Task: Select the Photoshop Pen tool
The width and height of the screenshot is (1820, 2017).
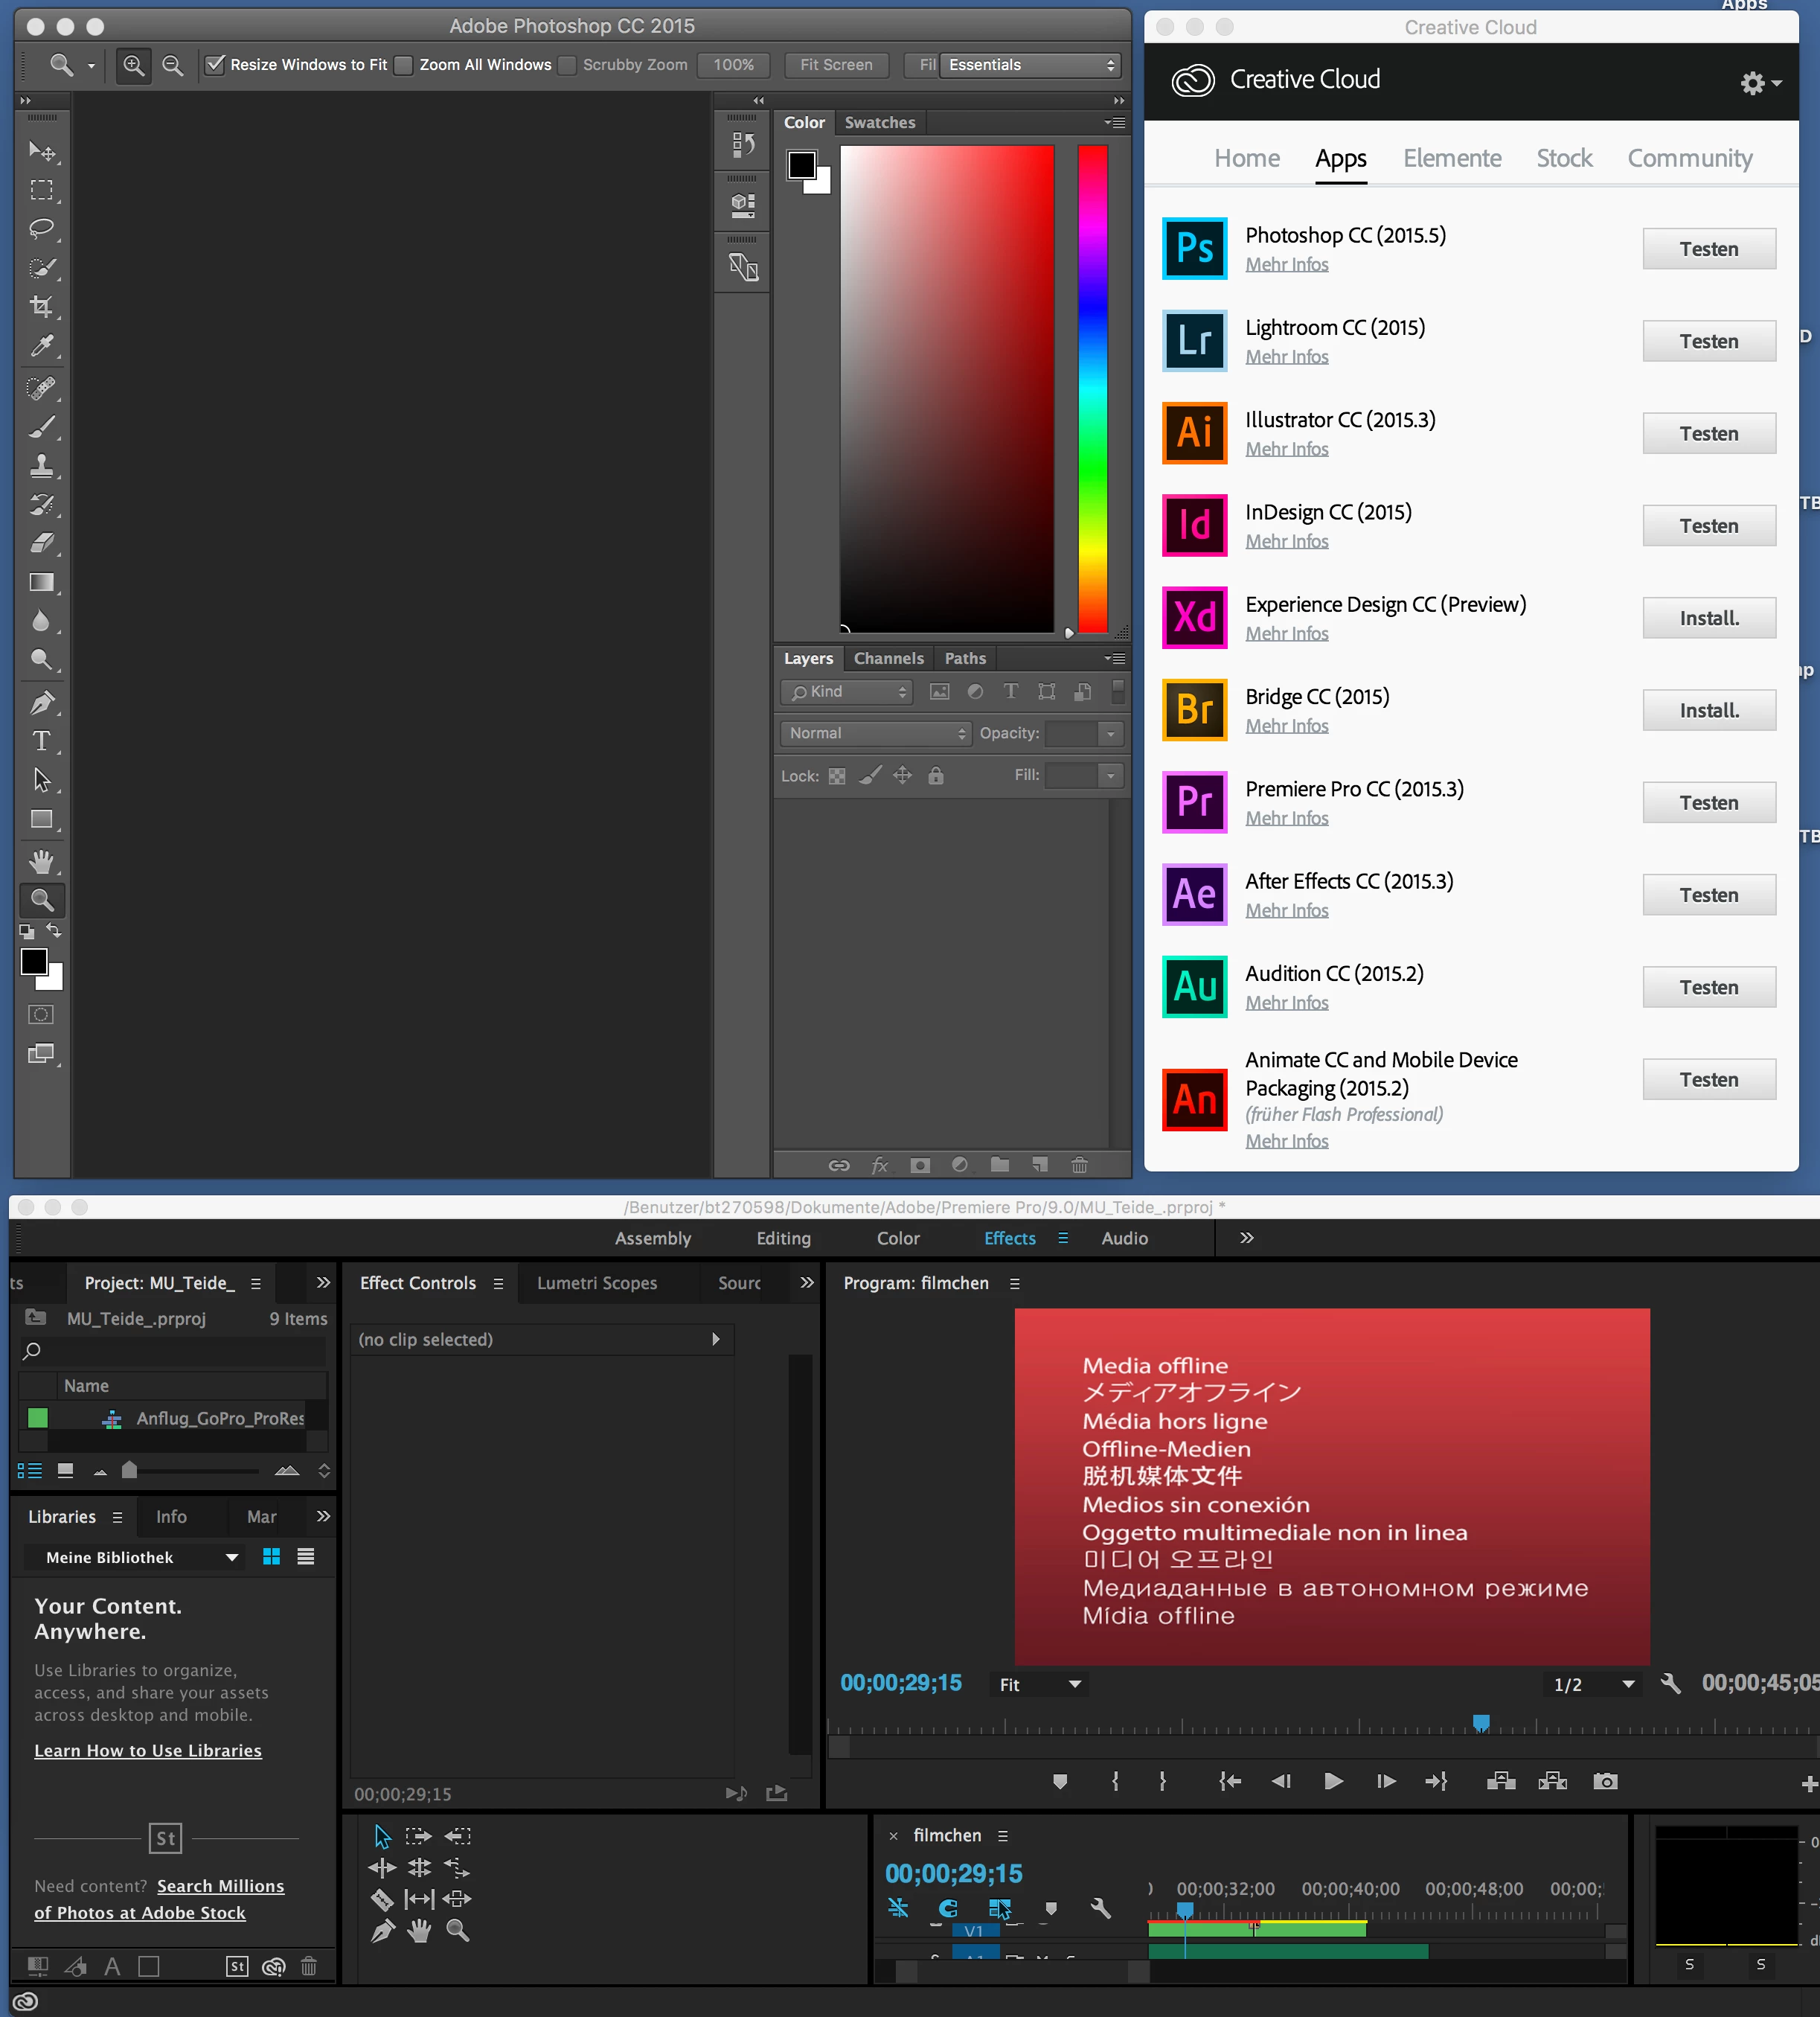Action: (x=41, y=703)
